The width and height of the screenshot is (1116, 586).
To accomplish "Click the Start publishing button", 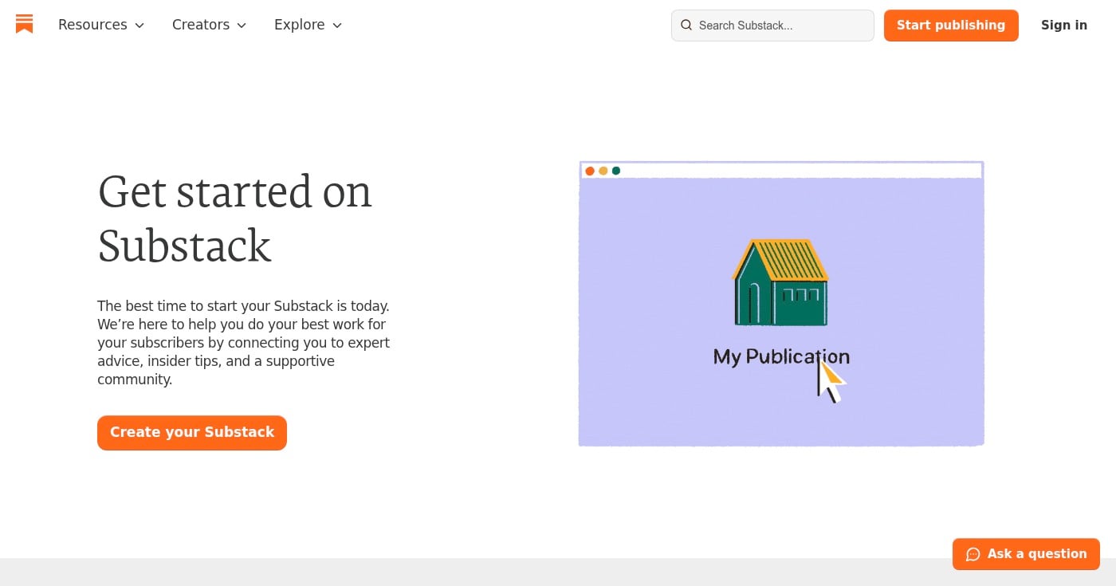I will [x=951, y=26].
